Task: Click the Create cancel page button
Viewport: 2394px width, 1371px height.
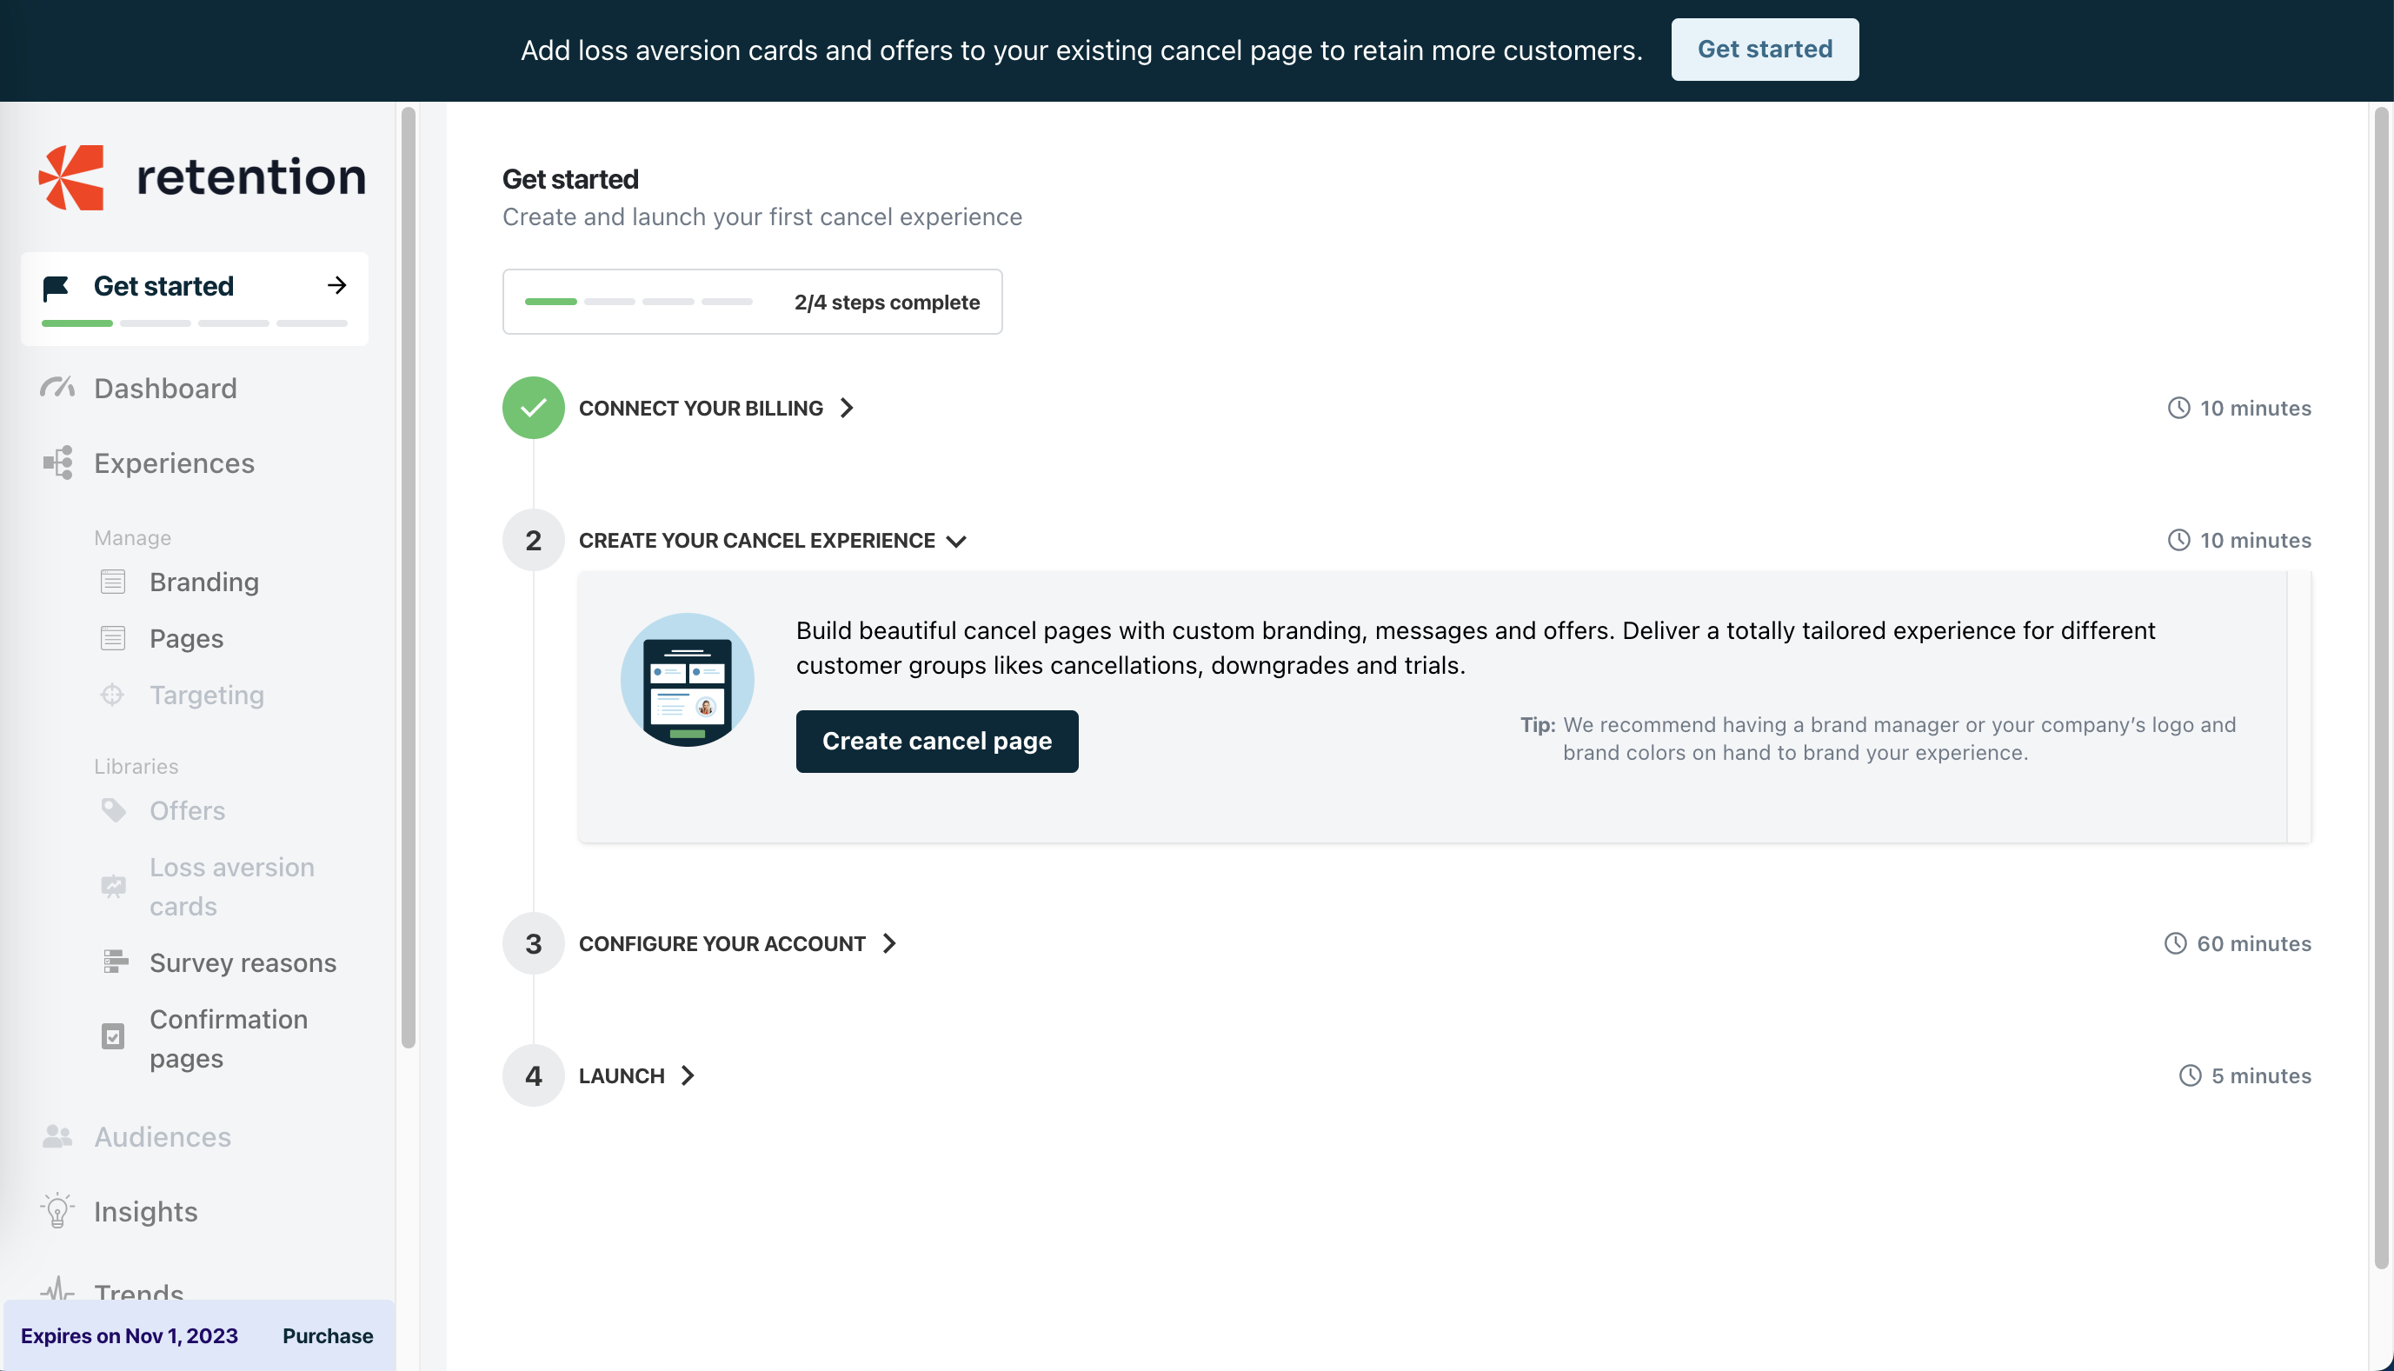Action: [937, 741]
